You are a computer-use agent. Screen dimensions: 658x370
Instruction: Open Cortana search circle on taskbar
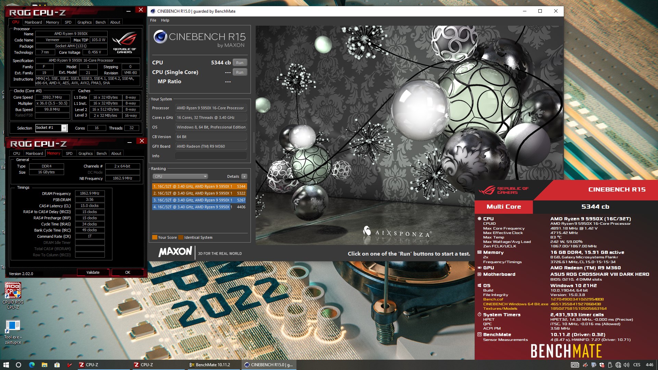19,365
